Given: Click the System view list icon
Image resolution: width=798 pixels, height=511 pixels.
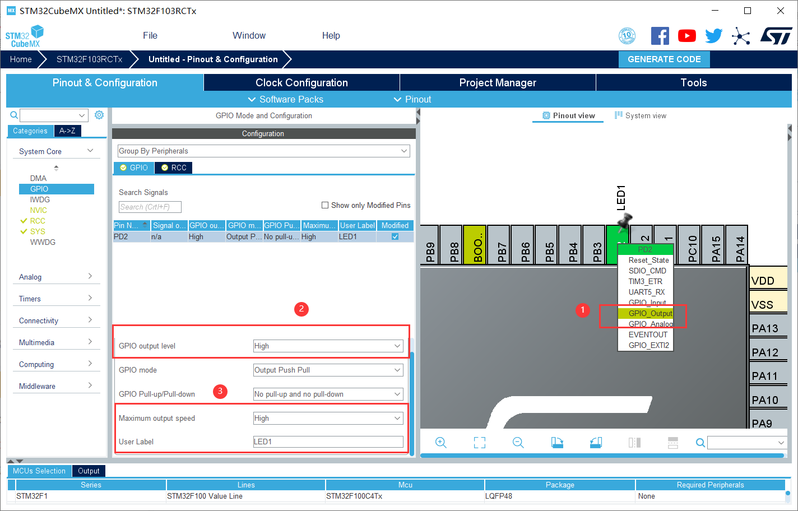Looking at the screenshot, I should pyautogui.click(x=619, y=115).
